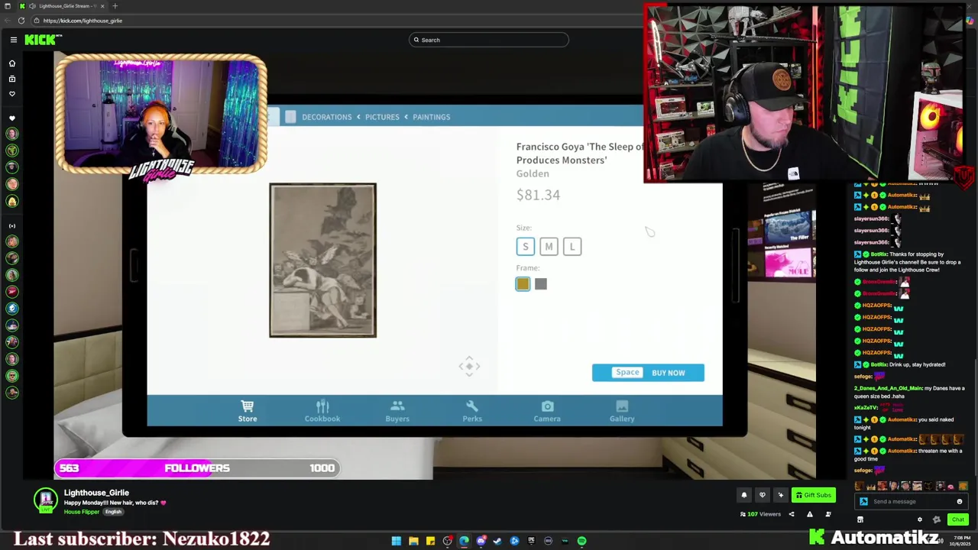
Task: Click the BotRix follow message in chat
Action: click(908, 262)
